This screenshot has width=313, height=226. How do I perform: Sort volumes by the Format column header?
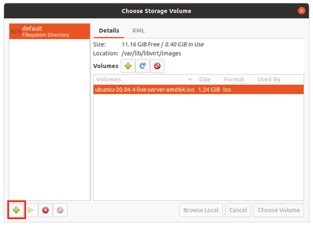(234, 80)
